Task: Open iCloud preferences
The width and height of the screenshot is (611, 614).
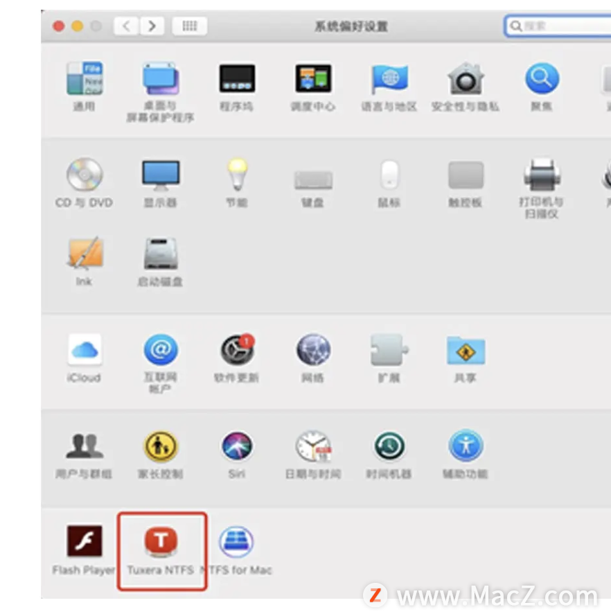Action: 85,349
